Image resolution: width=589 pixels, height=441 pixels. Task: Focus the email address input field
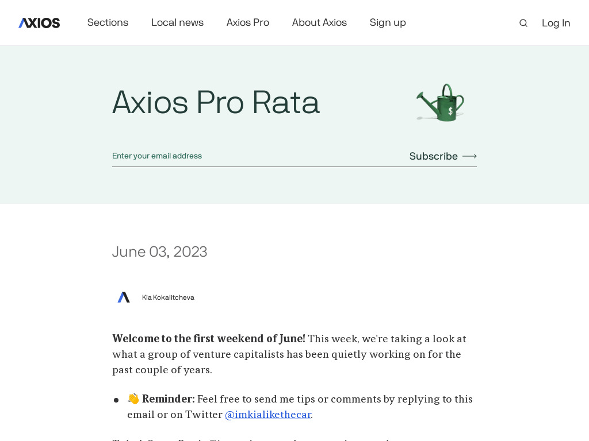pos(253,156)
